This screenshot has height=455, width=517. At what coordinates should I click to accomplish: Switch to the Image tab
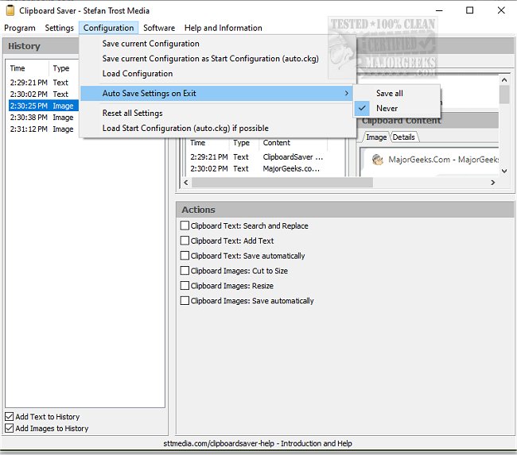coord(376,137)
